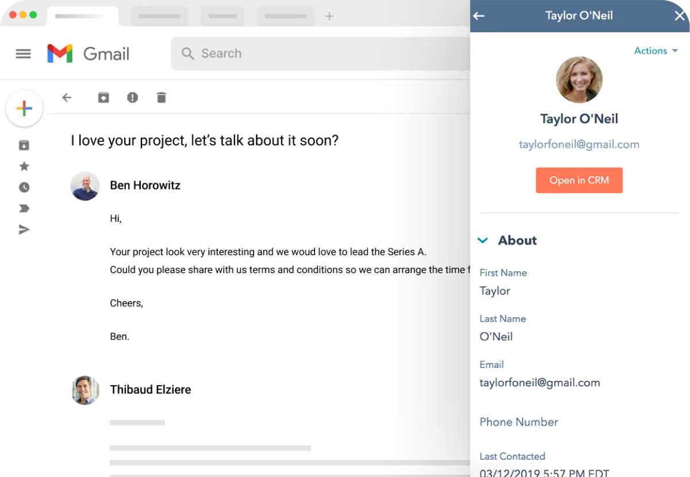
Task: Click the Compose plus button
Action: pos(24,108)
